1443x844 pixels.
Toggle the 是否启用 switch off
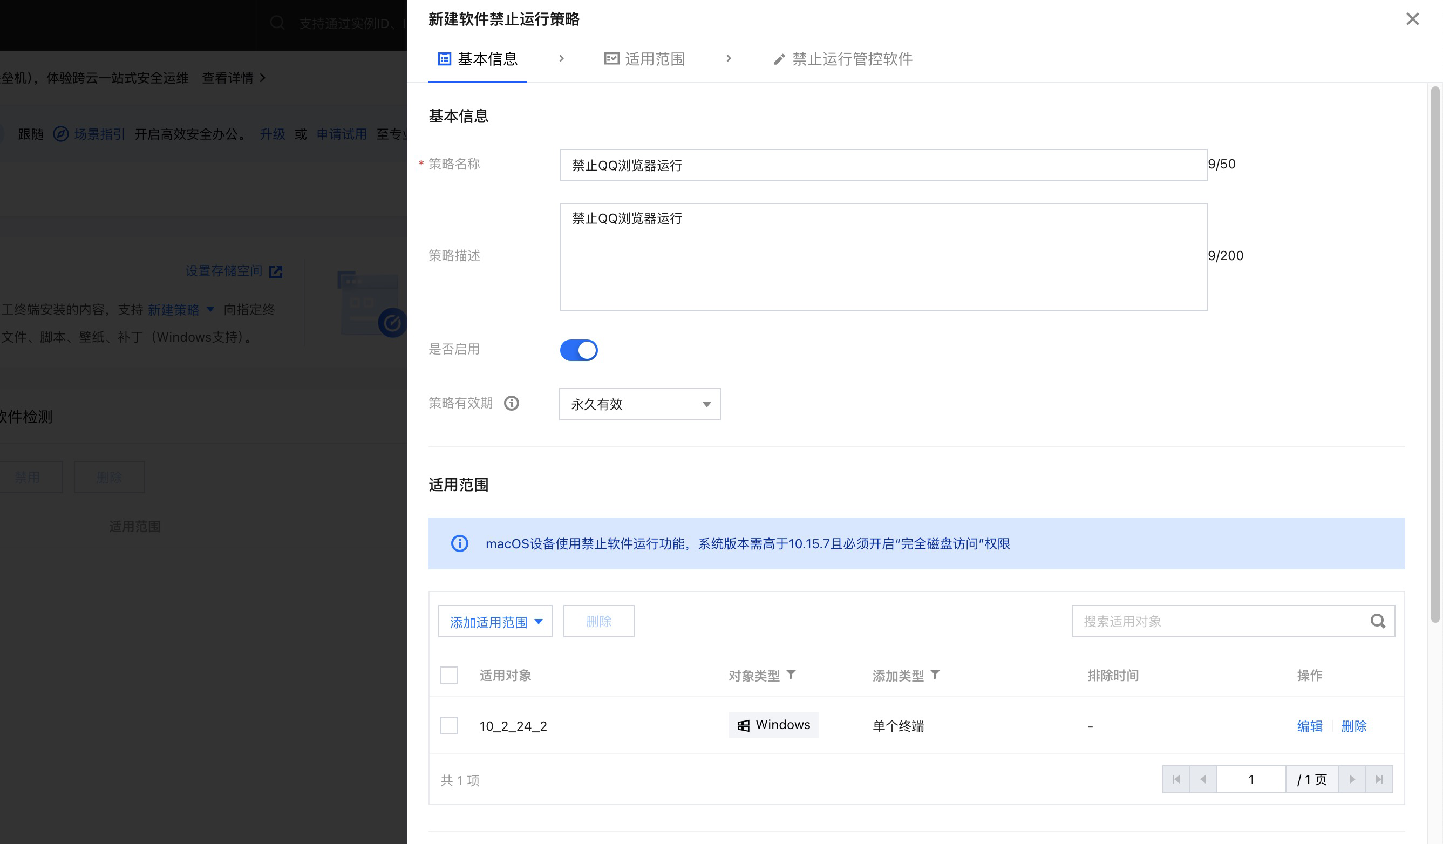pyautogui.click(x=578, y=350)
